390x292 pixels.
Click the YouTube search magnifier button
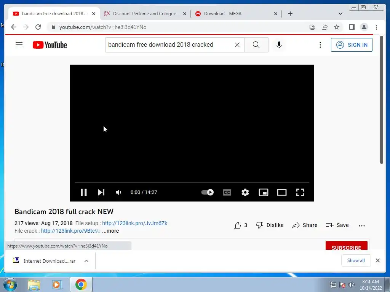coord(256,45)
